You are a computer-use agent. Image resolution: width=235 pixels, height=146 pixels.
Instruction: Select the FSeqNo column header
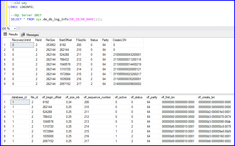coord(82,40)
